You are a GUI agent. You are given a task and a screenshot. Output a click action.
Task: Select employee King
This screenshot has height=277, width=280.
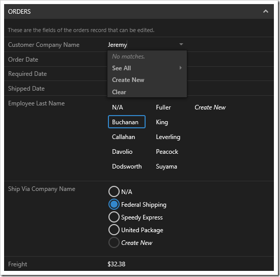[162, 122]
